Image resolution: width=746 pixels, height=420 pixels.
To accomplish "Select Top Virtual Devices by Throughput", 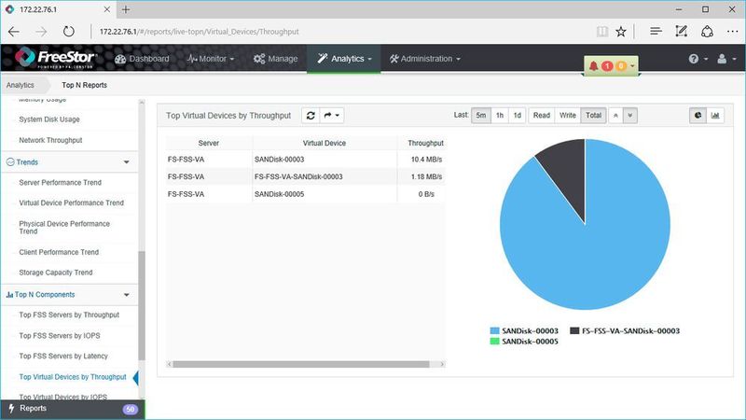I will pos(73,377).
